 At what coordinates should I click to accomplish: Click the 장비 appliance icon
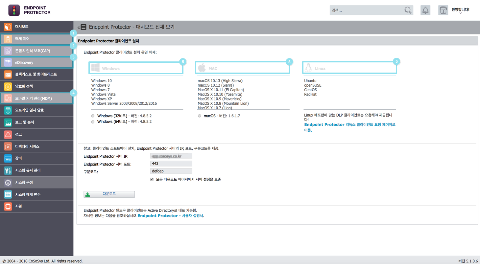tap(8, 158)
